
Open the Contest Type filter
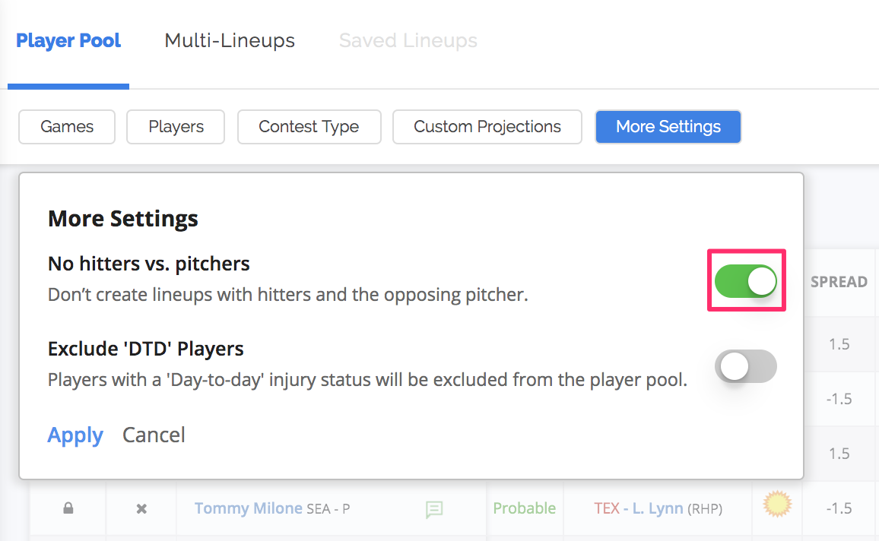point(309,127)
